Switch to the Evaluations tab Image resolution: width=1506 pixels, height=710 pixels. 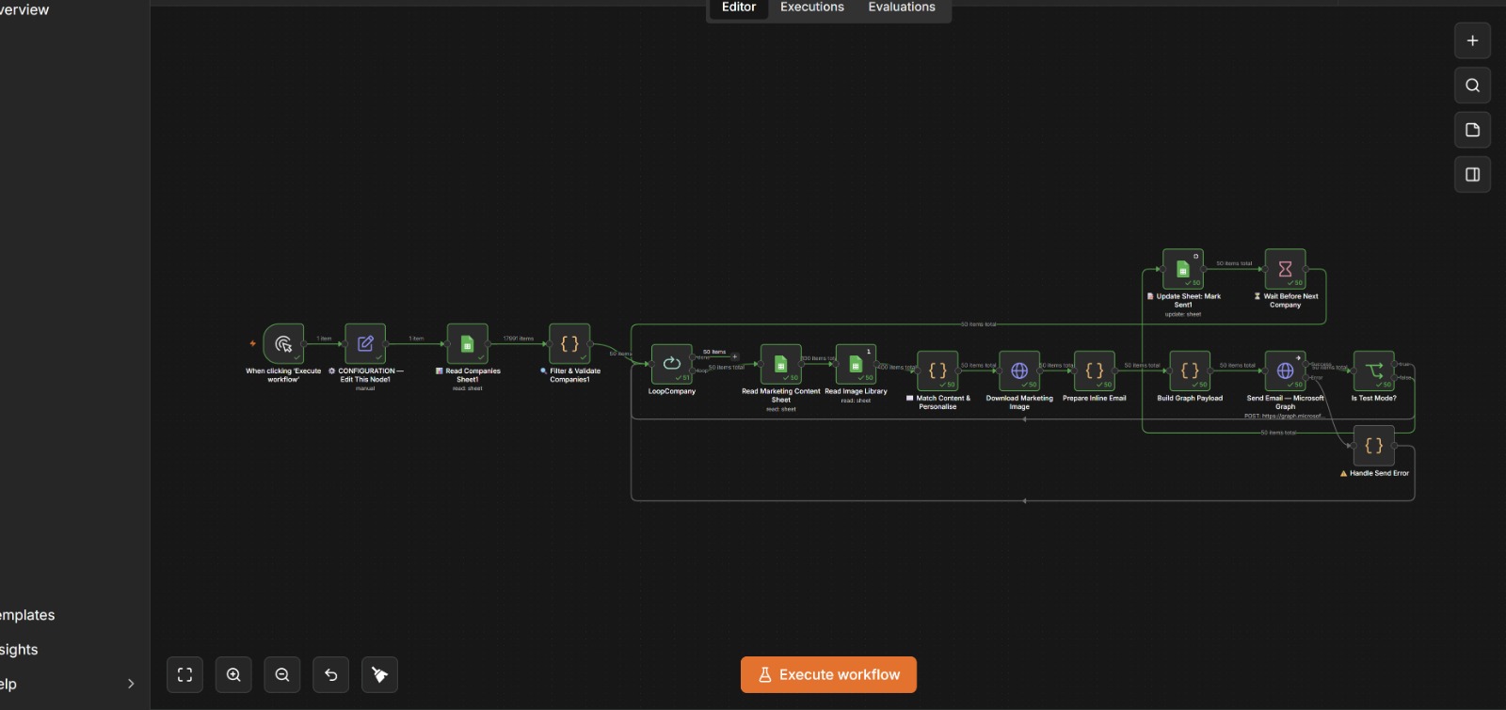coord(902,8)
